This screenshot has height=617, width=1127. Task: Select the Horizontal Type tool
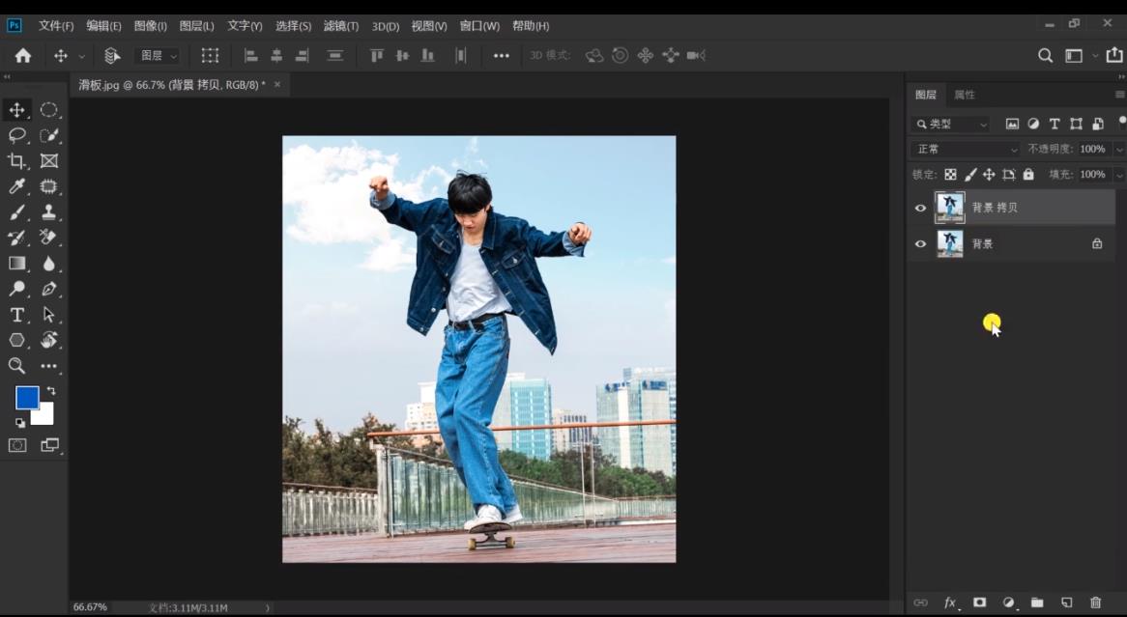click(17, 315)
